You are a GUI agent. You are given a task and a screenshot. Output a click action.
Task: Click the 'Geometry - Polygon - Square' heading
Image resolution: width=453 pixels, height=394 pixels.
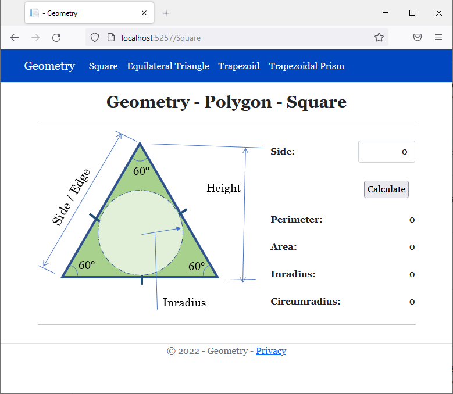tap(227, 102)
